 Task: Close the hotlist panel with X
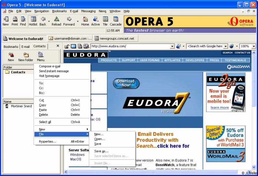58,46
